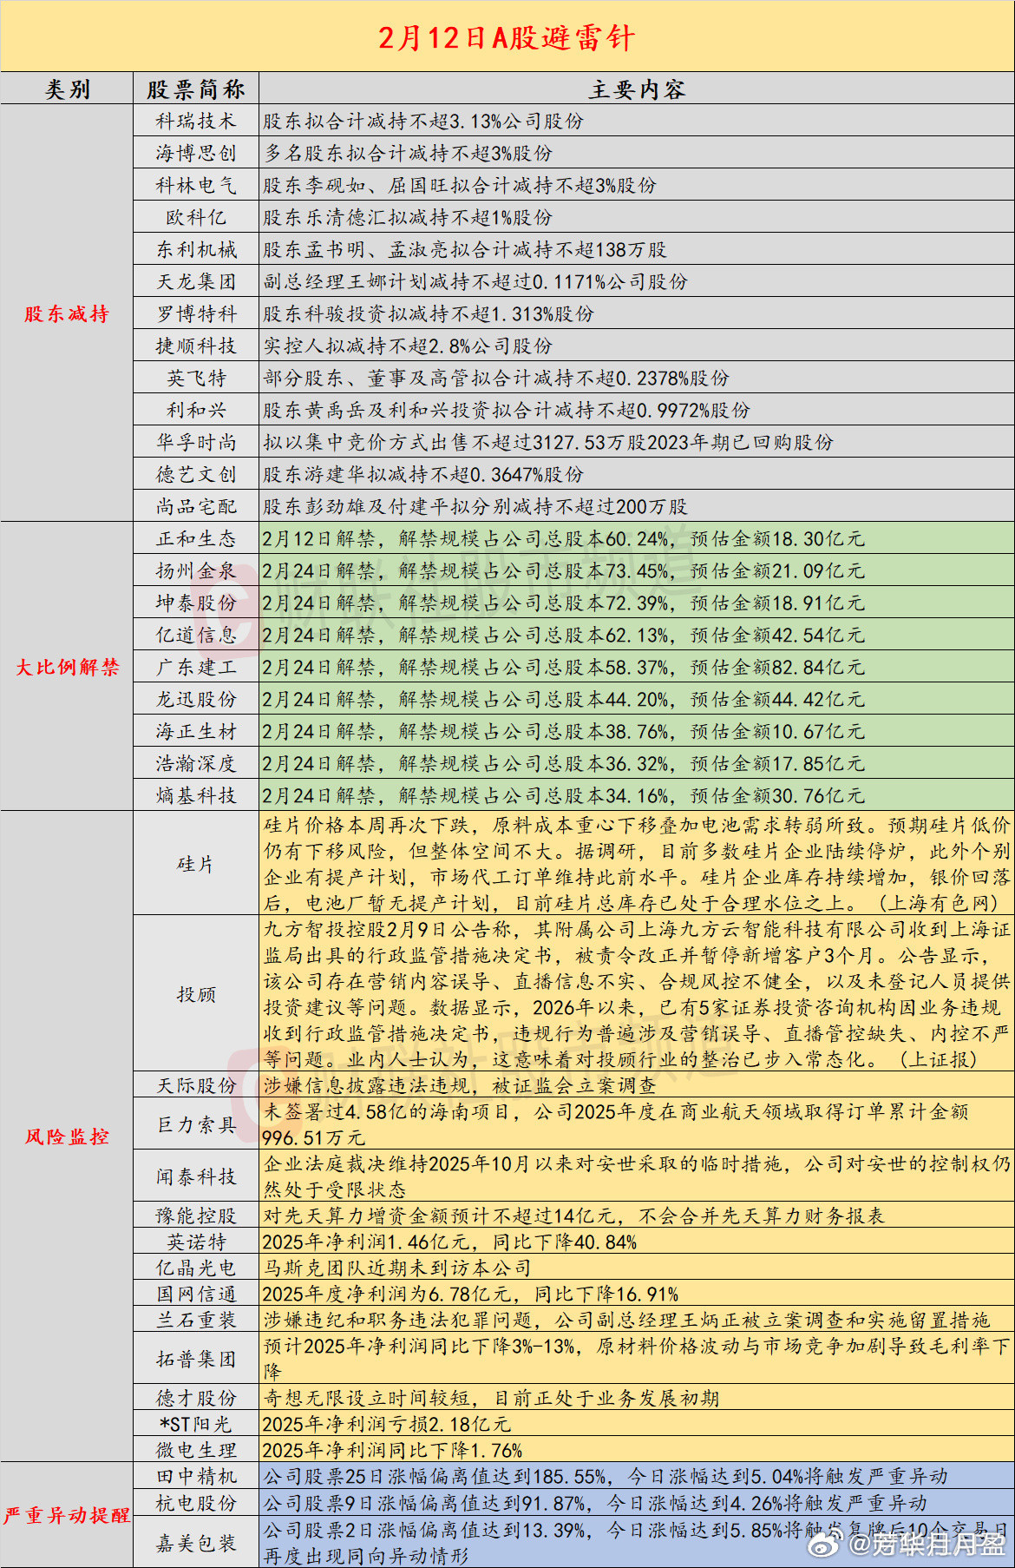Click stock name '国网信通'
The image size is (1015, 1568).
coord(196,1294)
